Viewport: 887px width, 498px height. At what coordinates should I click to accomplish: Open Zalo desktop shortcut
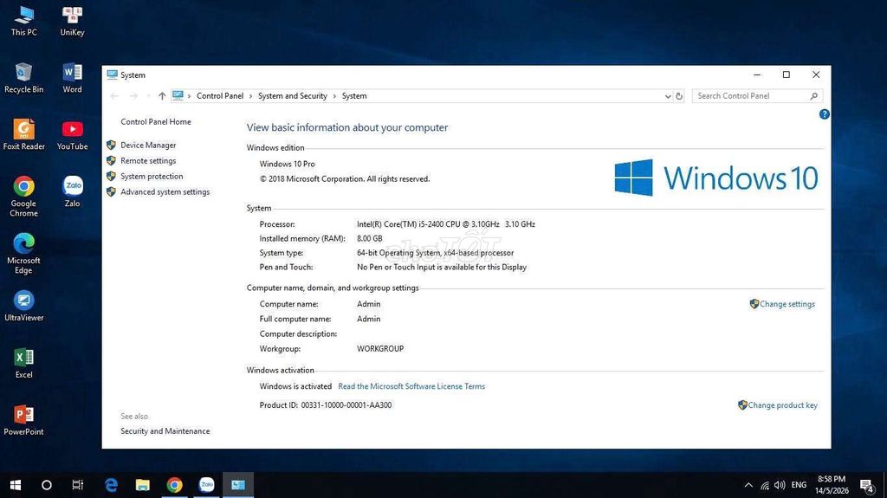click(73, 191)
